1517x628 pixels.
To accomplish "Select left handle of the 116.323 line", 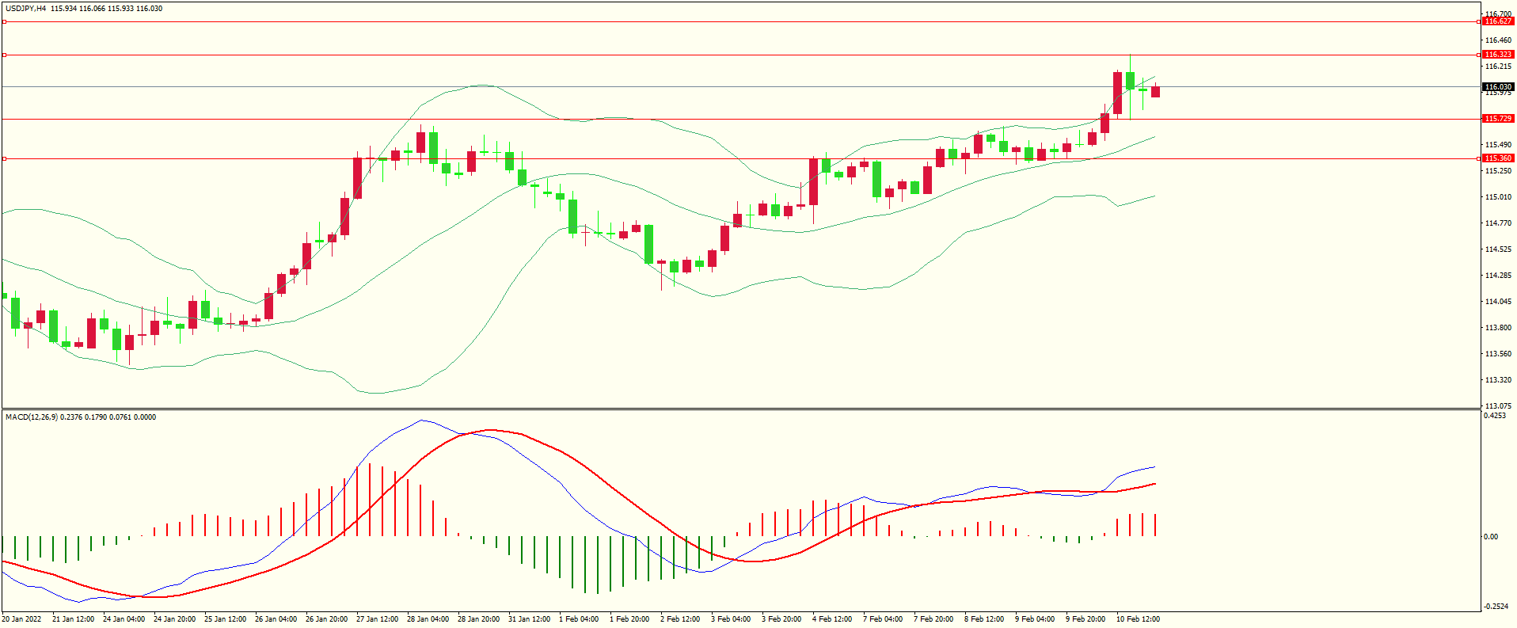I will (x=5, y=55).
